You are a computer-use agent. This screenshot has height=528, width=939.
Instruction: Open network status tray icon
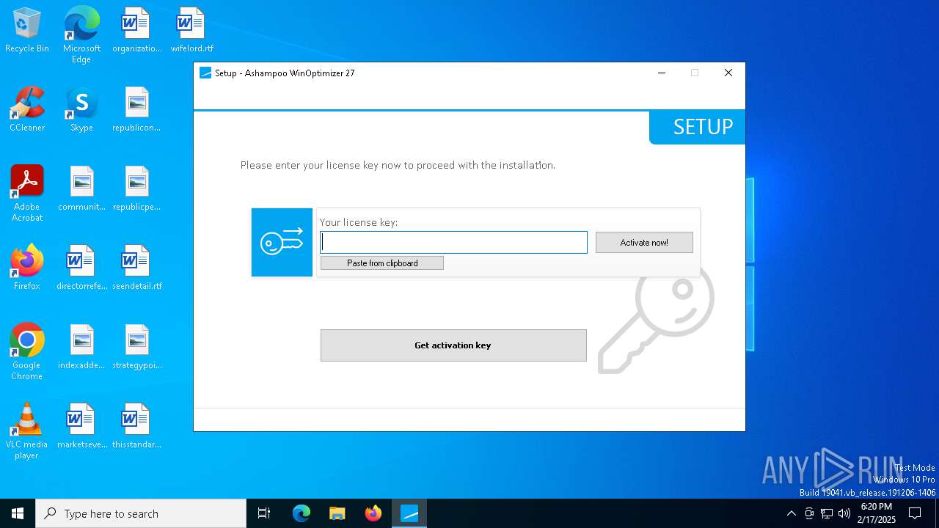coord(827,513)
